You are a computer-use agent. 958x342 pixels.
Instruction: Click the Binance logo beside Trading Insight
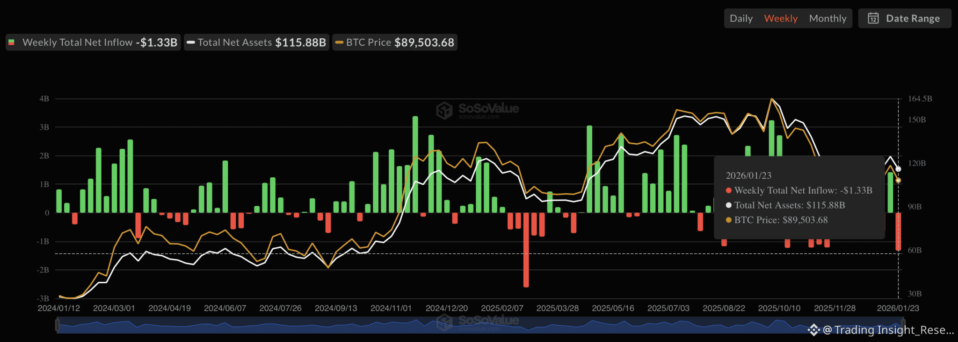coord(813,330)
